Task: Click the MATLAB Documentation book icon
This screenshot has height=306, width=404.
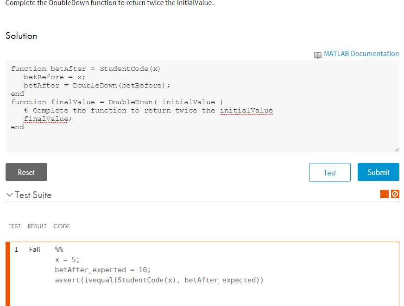Action: click(x=318, y=54)
